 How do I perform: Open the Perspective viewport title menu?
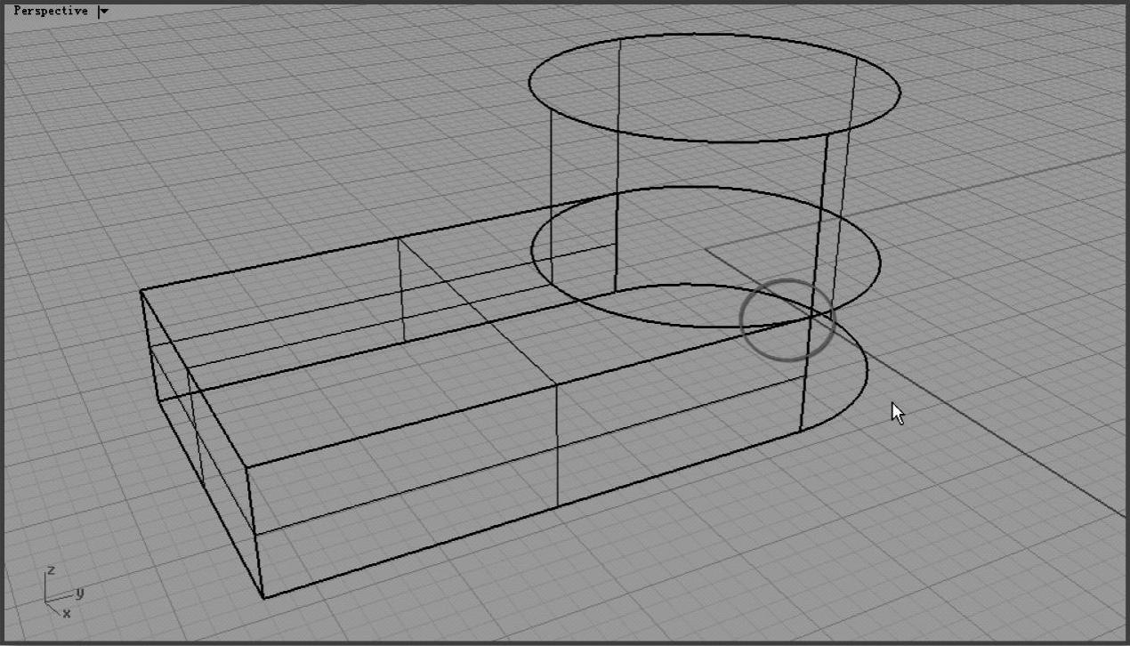pyautogui.click(x=50, y=12)
